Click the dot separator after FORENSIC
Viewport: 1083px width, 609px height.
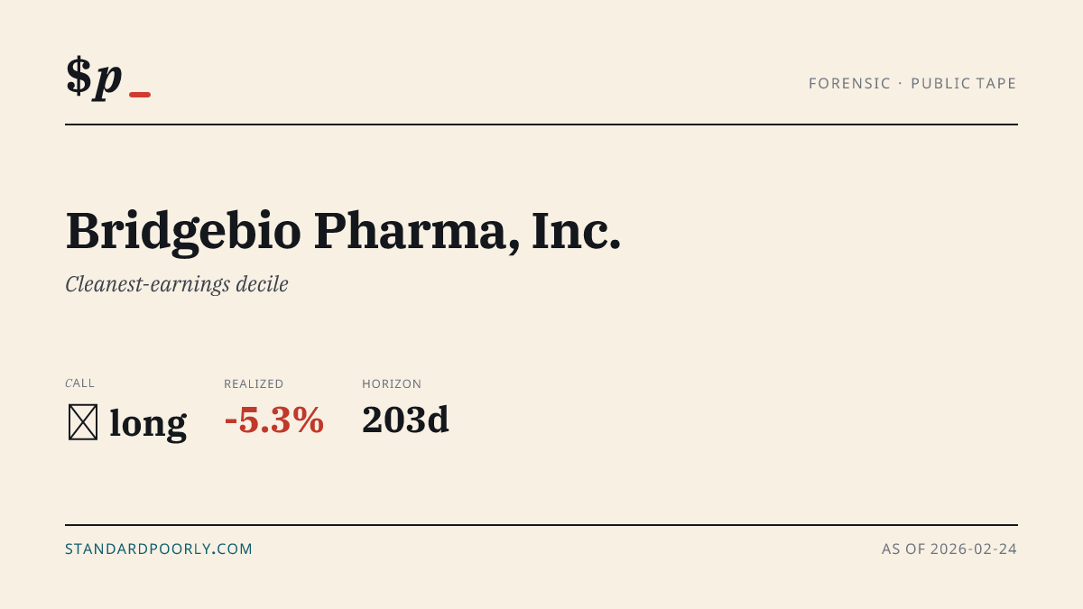tap(901, 84)
